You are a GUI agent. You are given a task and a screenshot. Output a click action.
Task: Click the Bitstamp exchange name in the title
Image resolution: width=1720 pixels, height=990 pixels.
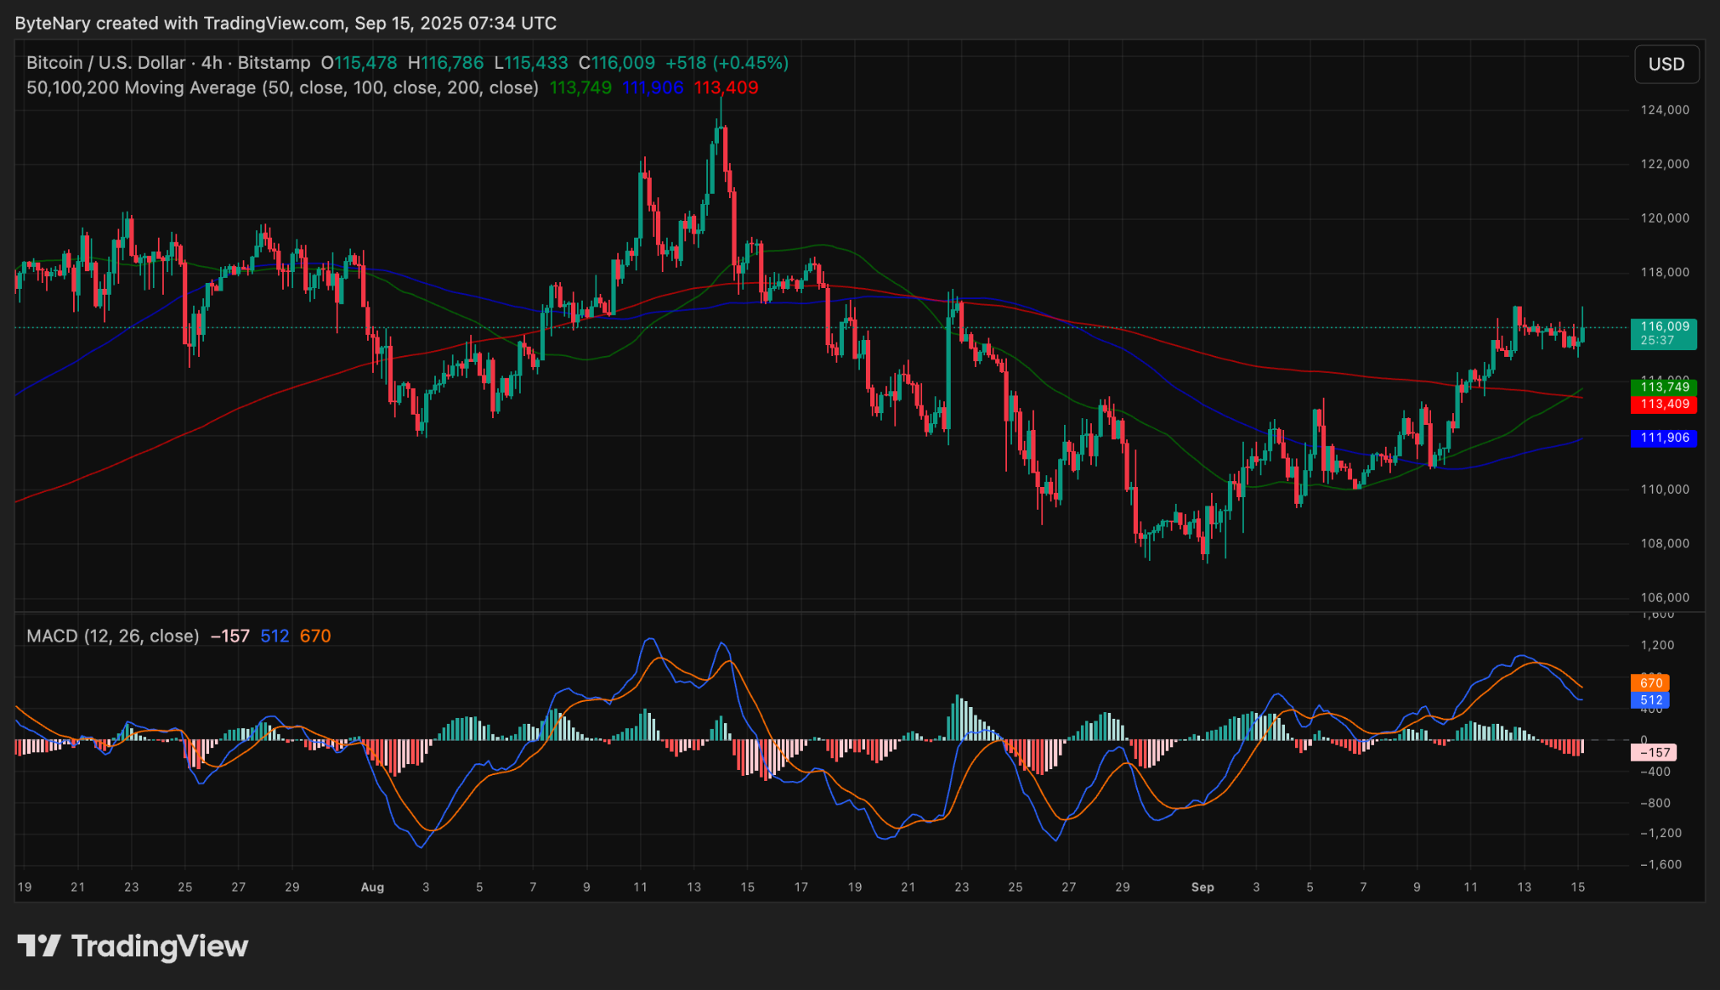click(x=274, y=63)
